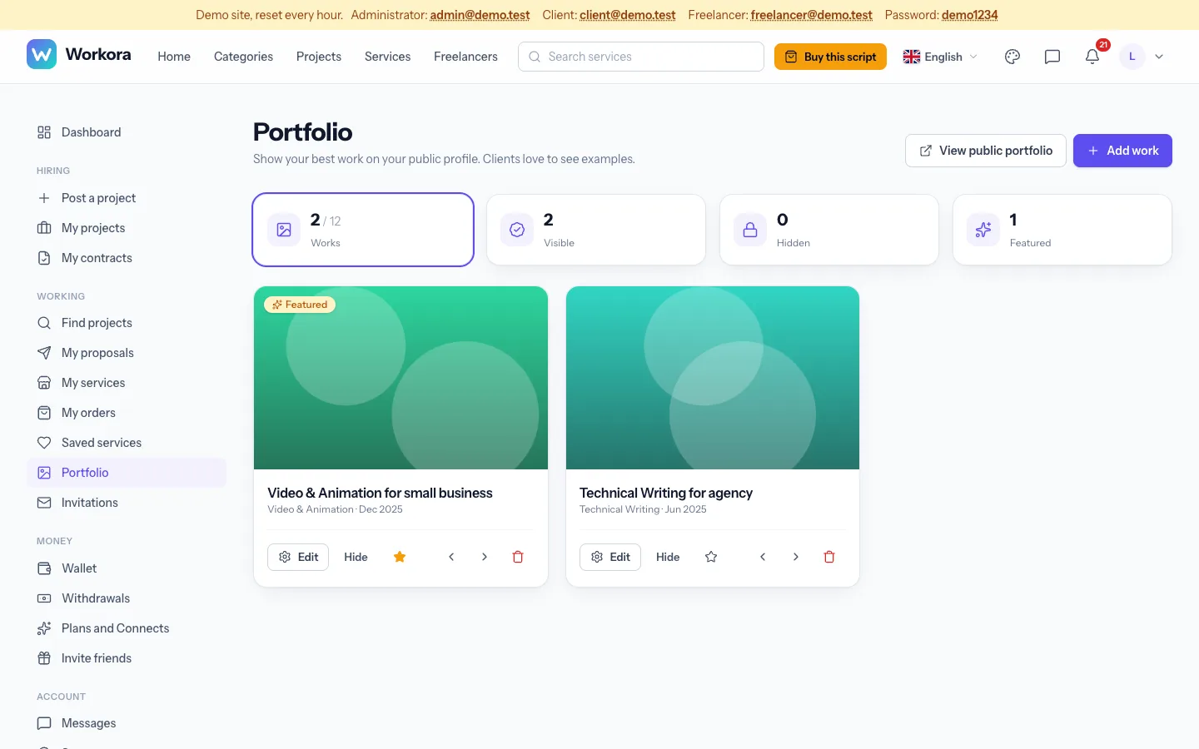Click the Visible stat check icon
The width and height of the screenshot is (1199, 749).
coord(517,230)
